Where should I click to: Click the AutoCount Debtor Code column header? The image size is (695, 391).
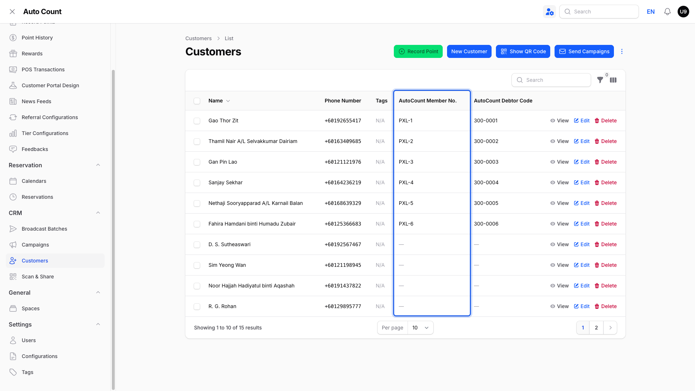[x=503, y=101]
